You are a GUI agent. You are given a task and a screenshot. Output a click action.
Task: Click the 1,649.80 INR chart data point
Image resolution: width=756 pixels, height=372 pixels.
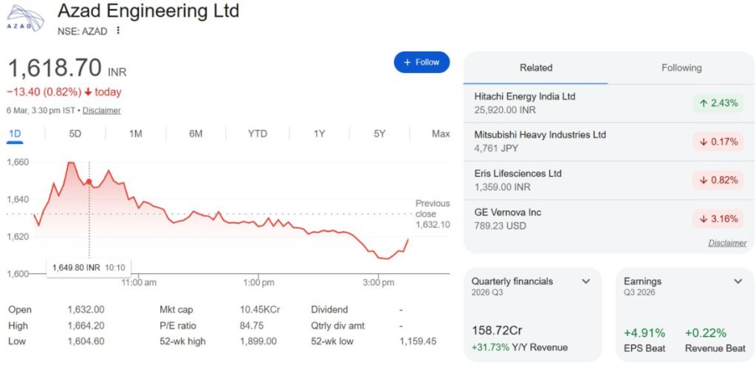(x=89, y=182)
